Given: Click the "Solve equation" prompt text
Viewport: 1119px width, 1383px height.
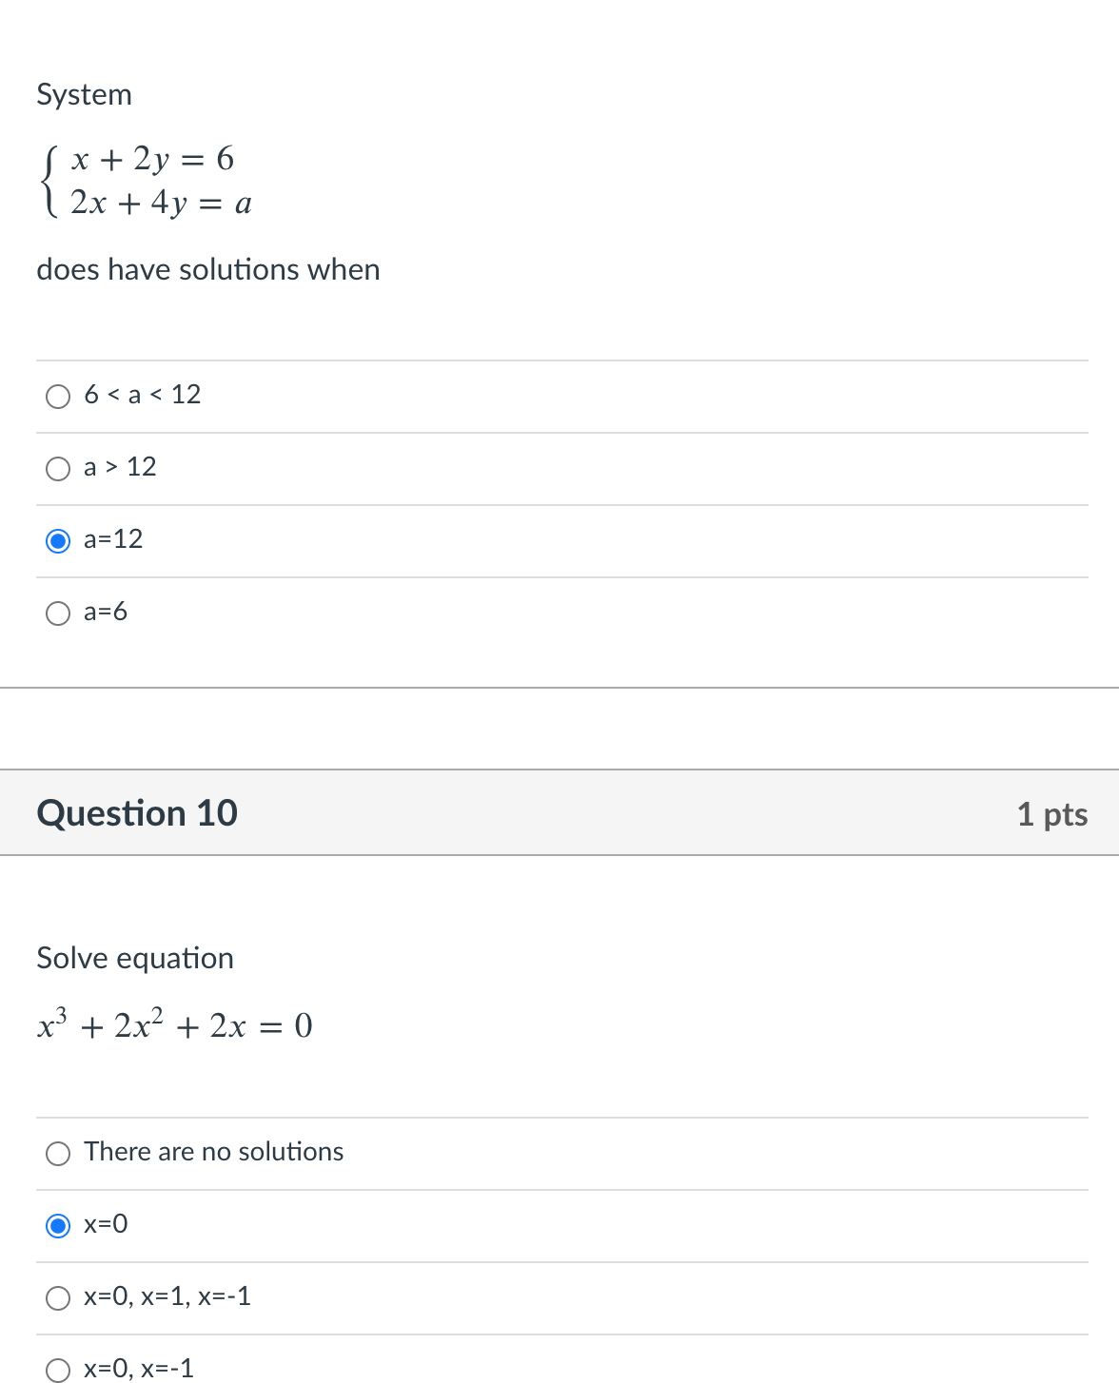Looking at the screenshot, I should pyautogui.click(x=134, y=959).
